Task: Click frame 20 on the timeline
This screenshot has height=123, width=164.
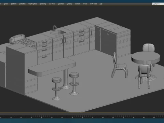Action: click(21, 118)
